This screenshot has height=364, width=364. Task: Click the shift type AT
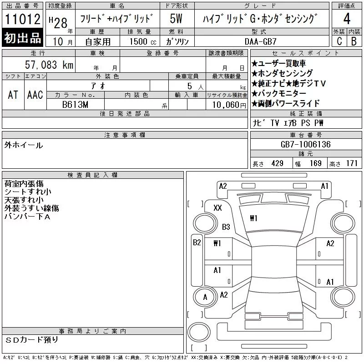click(x=13, y=95)
